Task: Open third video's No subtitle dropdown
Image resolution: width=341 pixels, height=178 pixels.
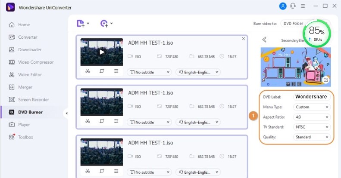Action: click(x=150, y=172)
